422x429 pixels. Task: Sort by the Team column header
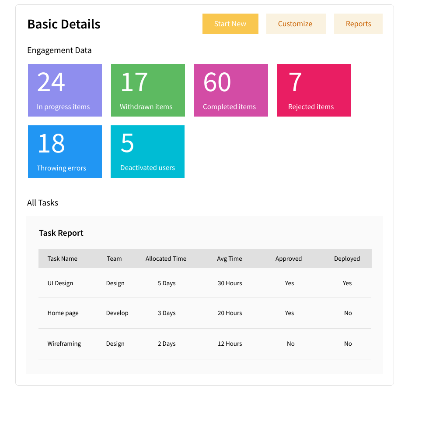coord(114,259)
